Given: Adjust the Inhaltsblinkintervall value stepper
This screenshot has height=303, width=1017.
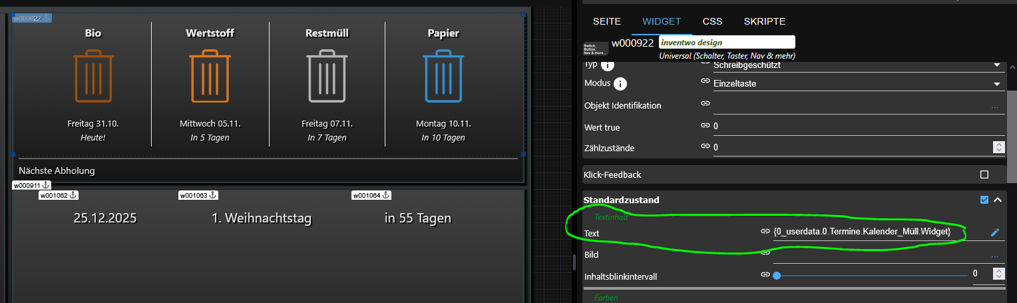Looking at the screenshot, I should coord(998,274).
